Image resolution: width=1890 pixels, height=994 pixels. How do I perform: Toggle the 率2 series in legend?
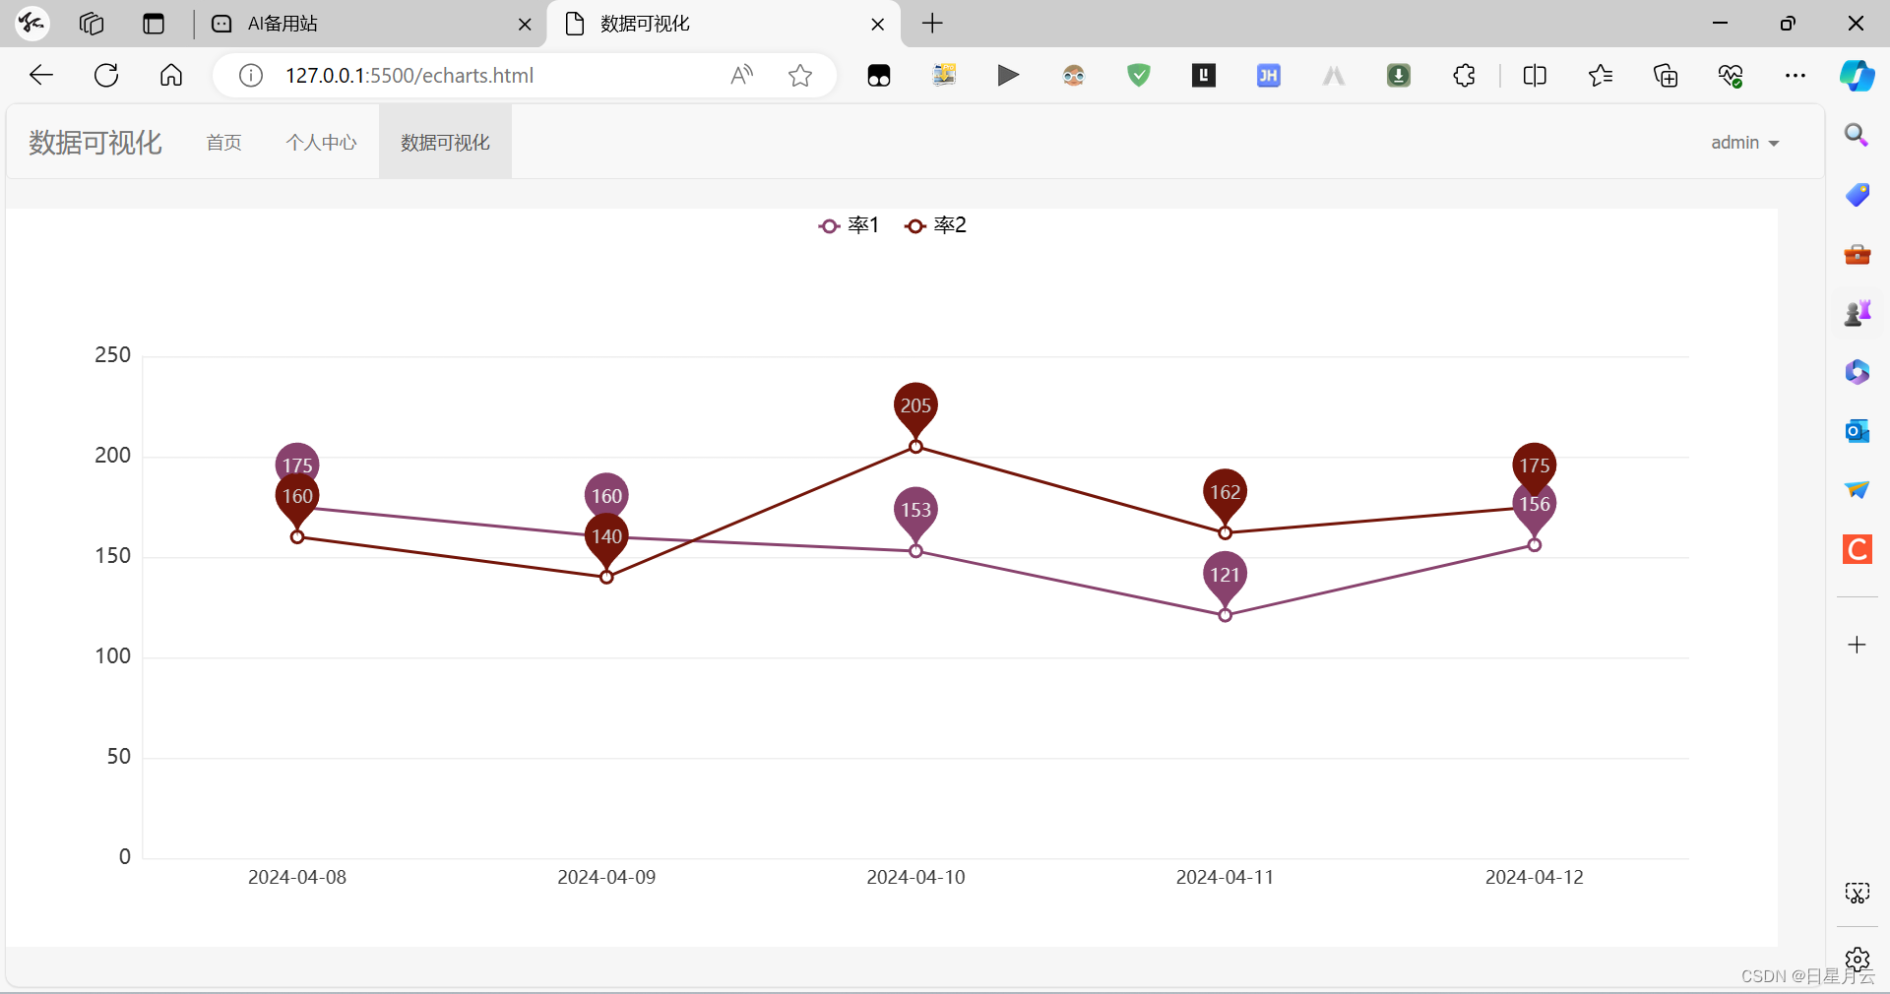coord(935,225)
